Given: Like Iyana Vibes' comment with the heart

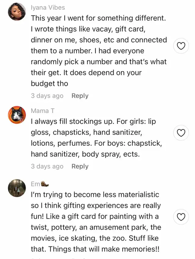Looking at the screenshot, I should click(x=181, y=46).
